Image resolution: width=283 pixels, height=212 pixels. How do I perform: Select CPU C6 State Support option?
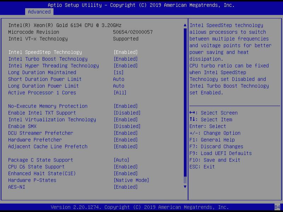pyautogui.click(x=36, y=167)
